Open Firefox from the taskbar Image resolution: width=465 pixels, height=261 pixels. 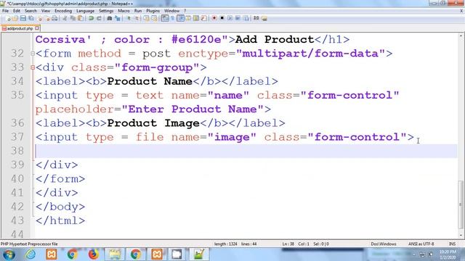pyautogui.click(x=93, y=254)
